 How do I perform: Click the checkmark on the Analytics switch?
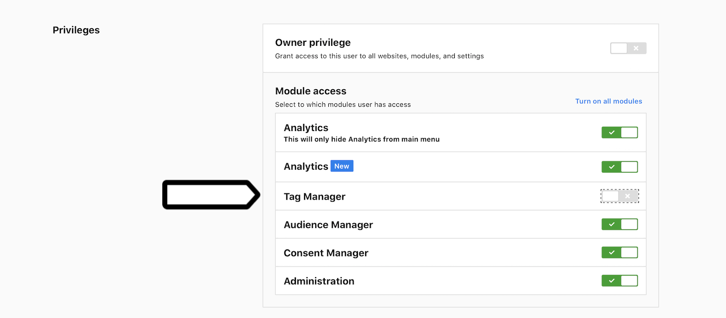[612, 132]
